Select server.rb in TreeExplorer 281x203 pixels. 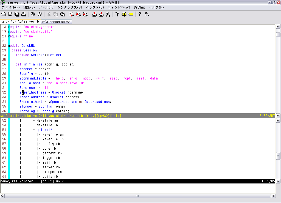(51, 167)
